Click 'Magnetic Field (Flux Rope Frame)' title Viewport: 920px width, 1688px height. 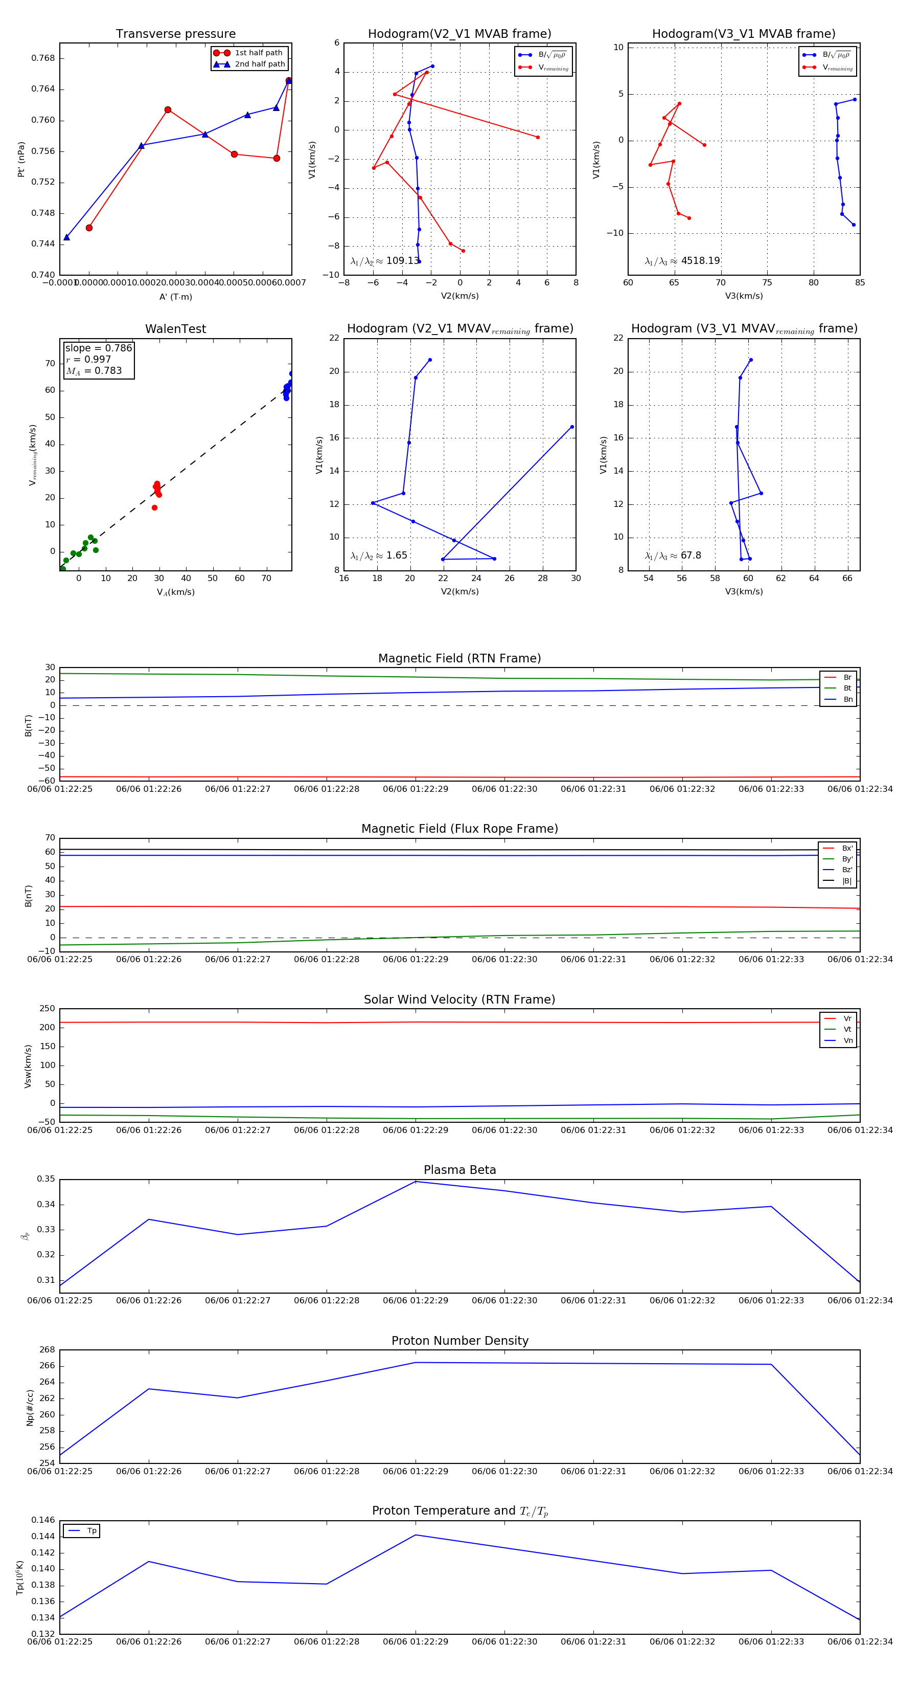pyautogui.click(x=459, y=829)
